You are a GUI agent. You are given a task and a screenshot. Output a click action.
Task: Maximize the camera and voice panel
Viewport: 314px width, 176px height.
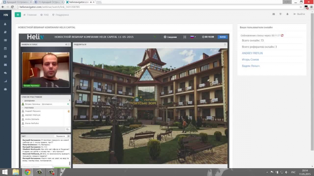click(69, 45)
